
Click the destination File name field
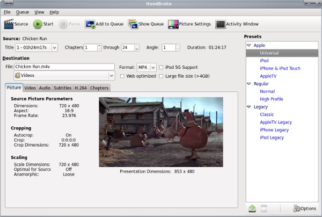tap(64, 67)
